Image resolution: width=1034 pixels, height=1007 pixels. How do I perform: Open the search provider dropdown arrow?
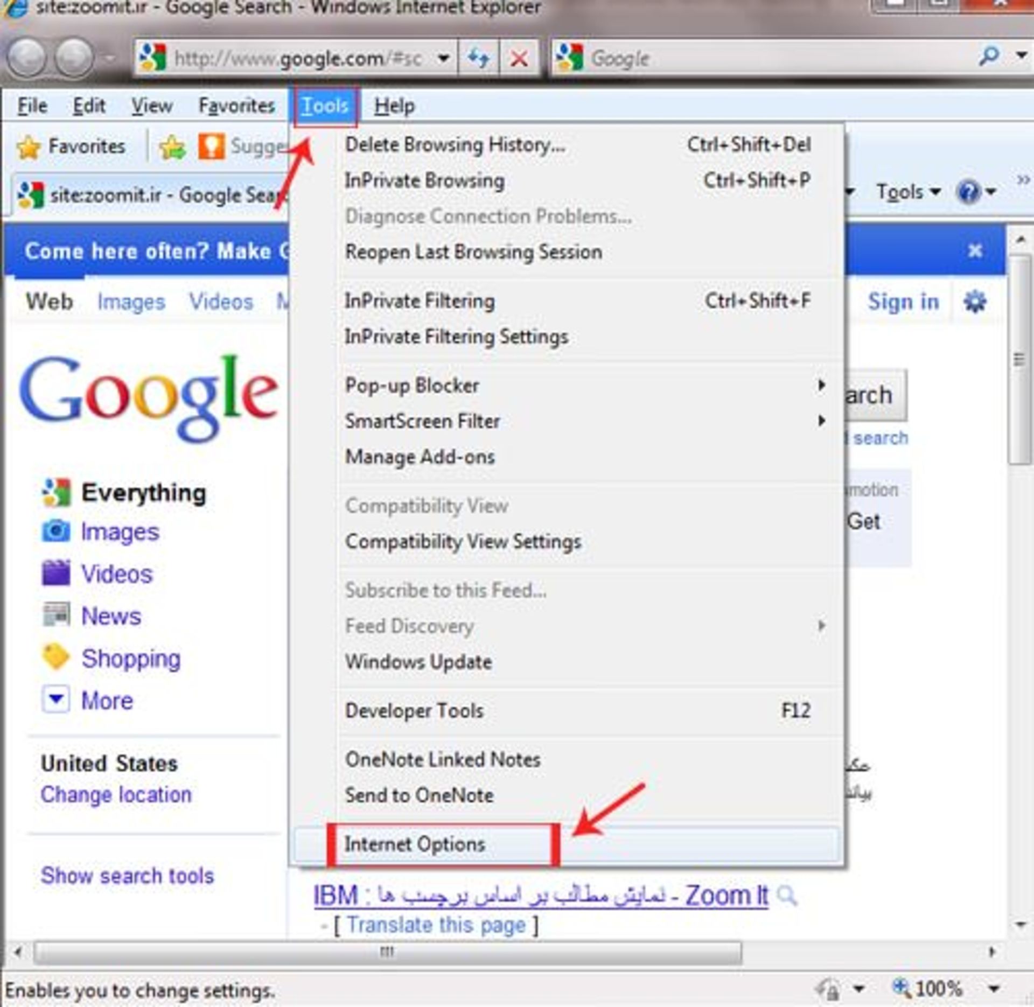point(1021,55)
